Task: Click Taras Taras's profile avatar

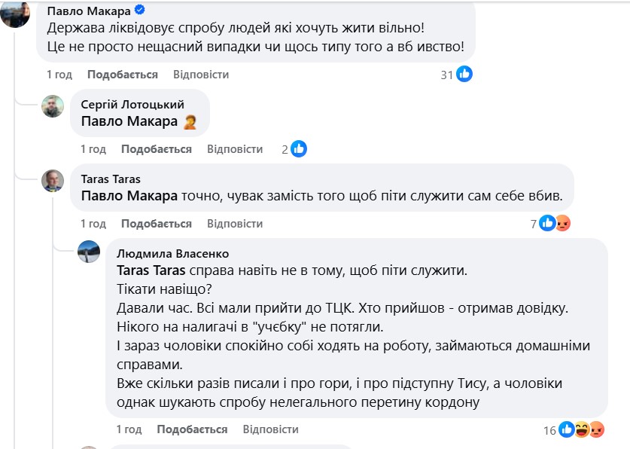Action: [53, 181]
